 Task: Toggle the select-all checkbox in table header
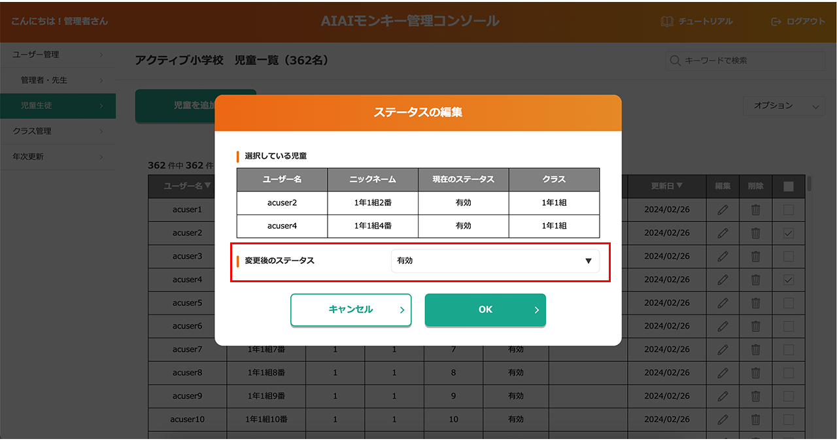789,187
